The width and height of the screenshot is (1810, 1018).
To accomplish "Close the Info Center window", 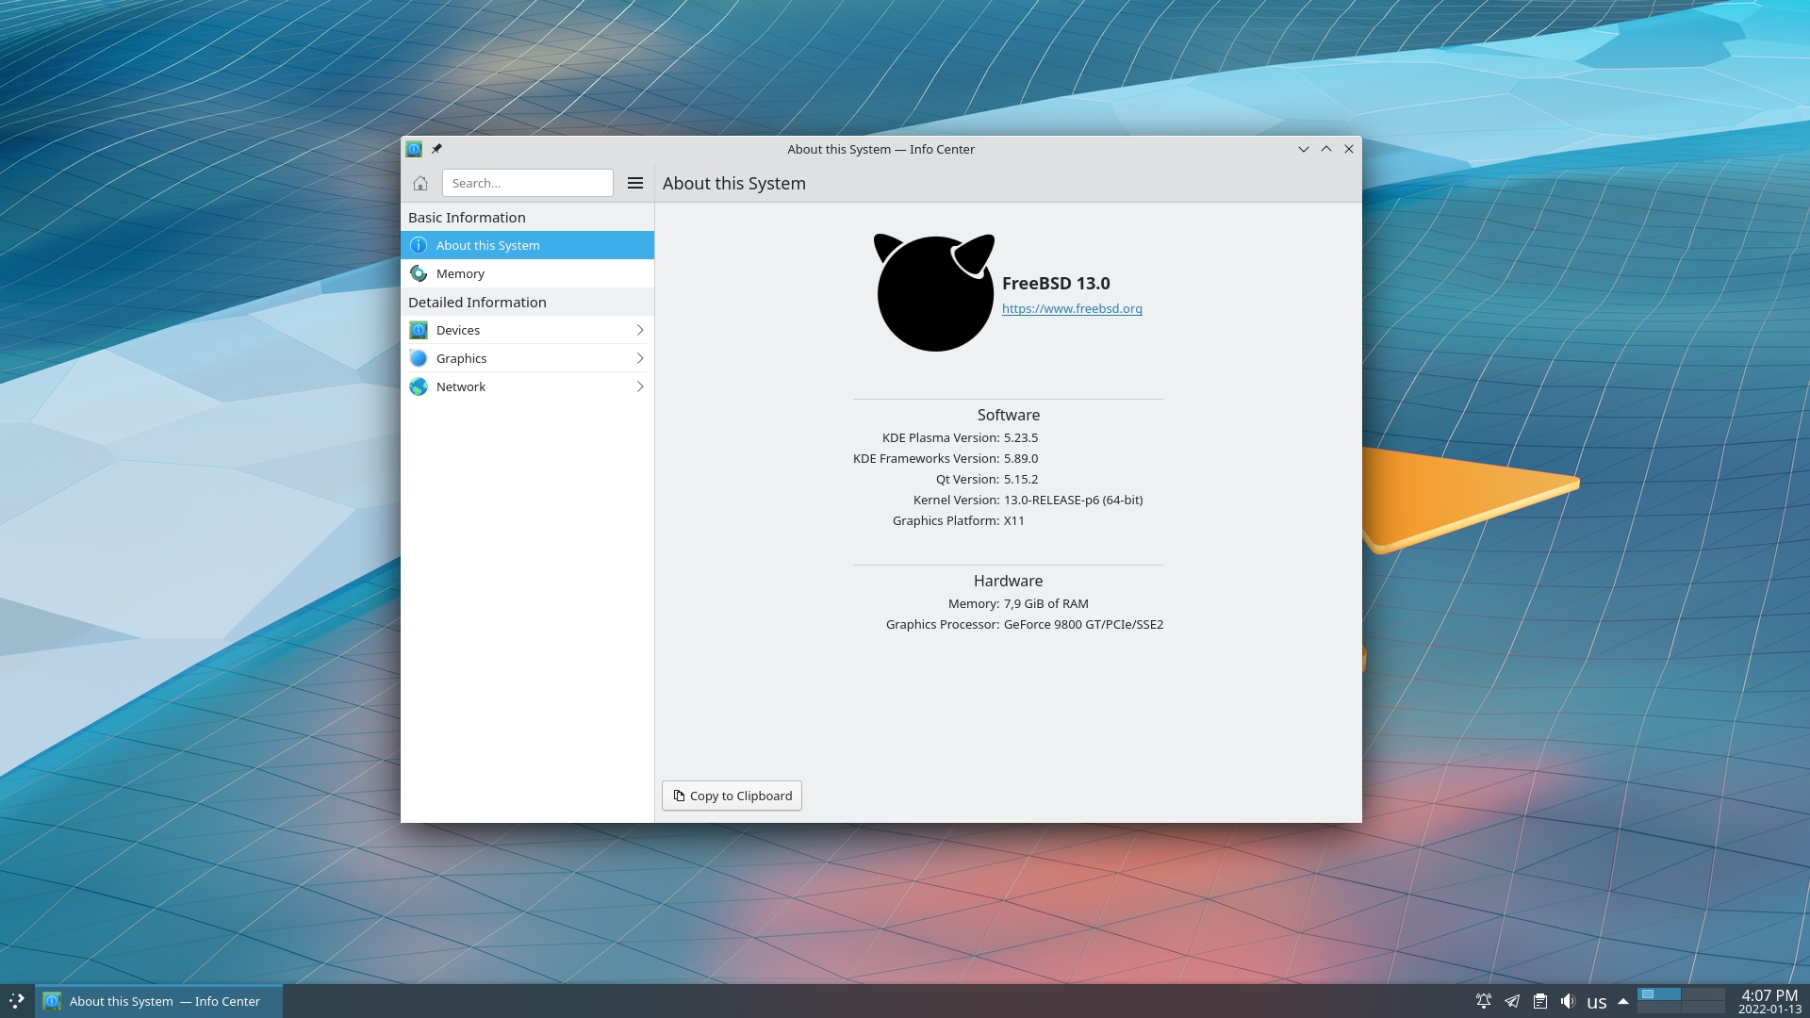I will point(1349,149).
